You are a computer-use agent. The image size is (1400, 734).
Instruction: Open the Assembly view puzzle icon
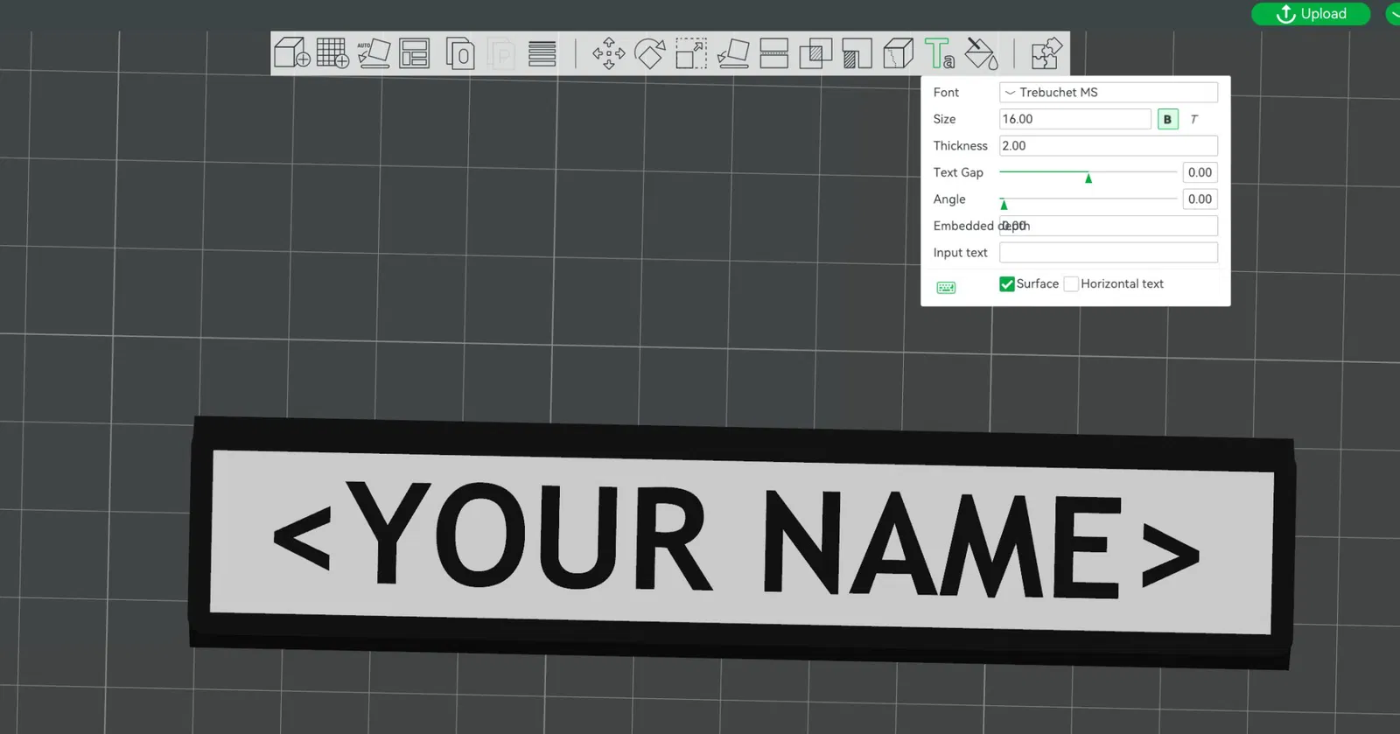(1046, 53)
